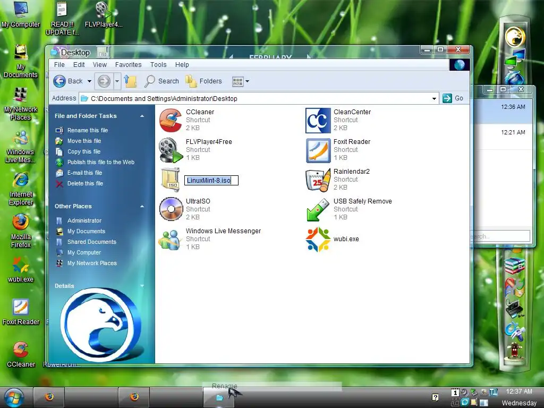The width and height of the screenshot is (544, 408).
Task: Click the CCleaner desktop icon
Action: pyautogui.click(x=21, y=354)
